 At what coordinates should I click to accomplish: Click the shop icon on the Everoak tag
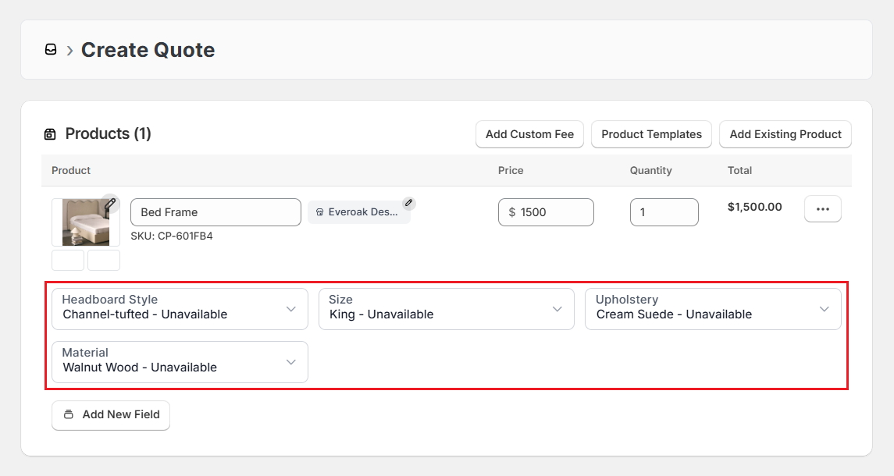(320, 212)
